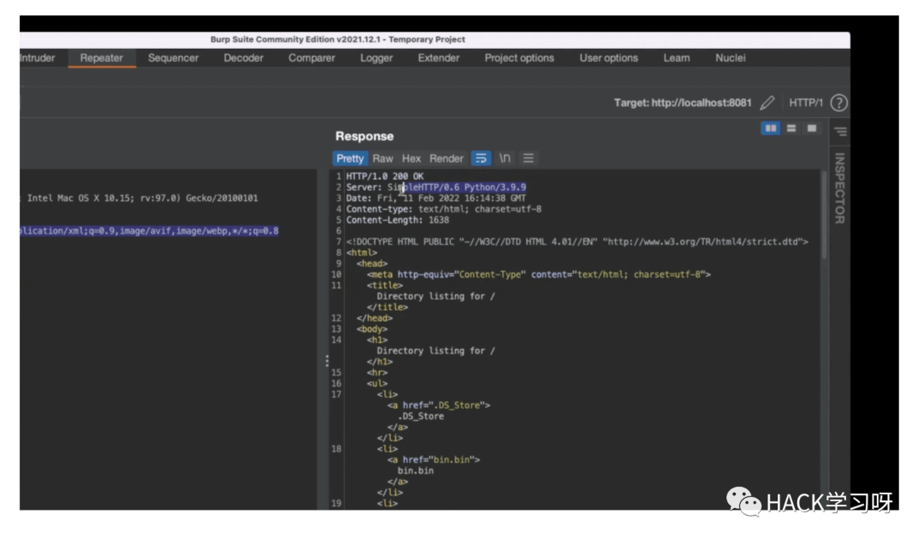Open the Sequencer tab
Image resolution: width=924 pixels, height=544 pixels.
click(173, 58)
